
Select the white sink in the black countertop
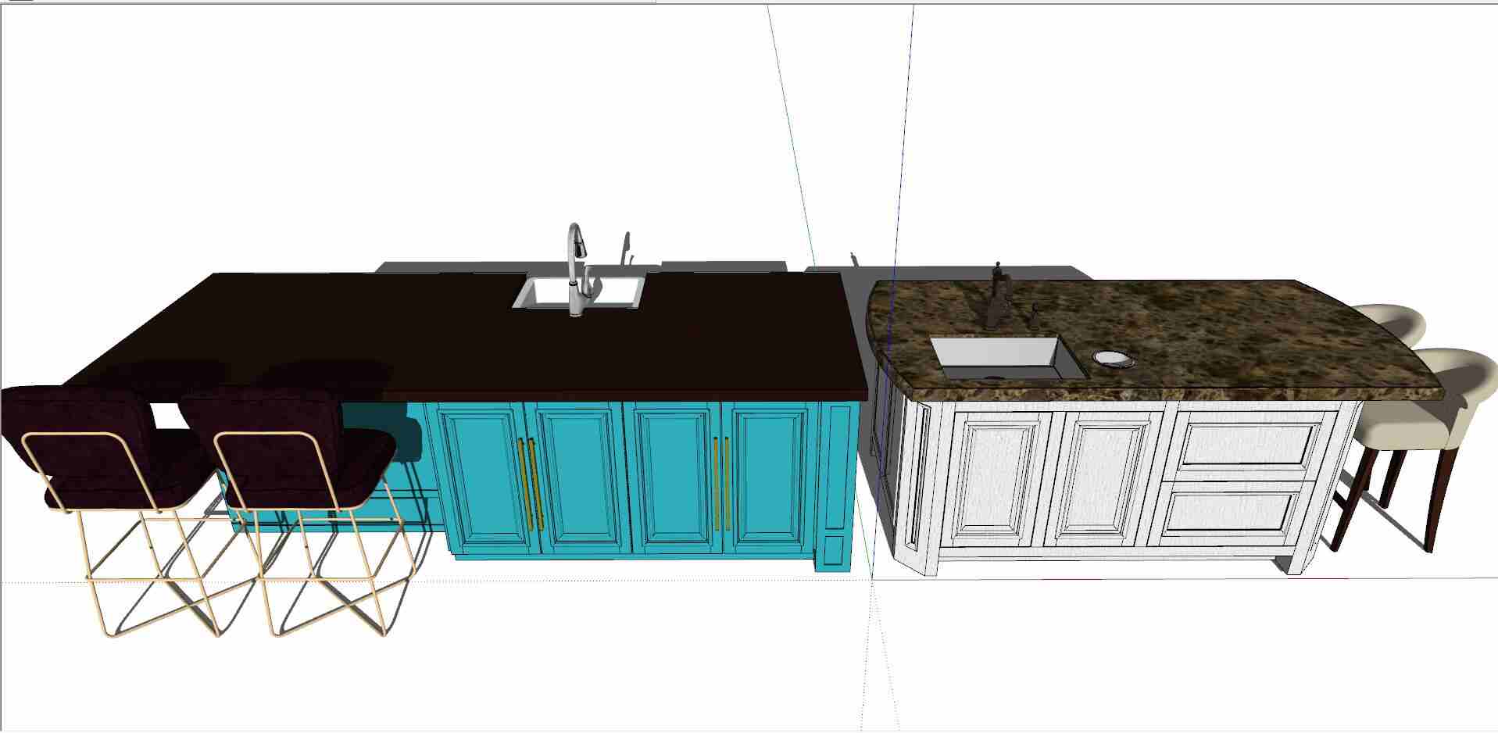578,291
